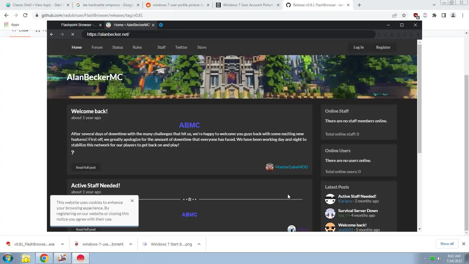Close the Flashpoint Browser tab

click(100, 25)
